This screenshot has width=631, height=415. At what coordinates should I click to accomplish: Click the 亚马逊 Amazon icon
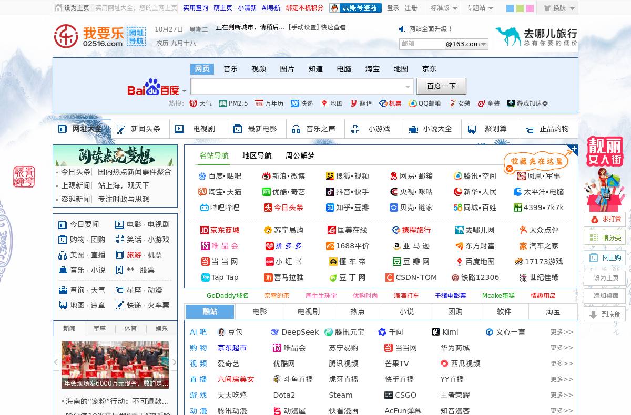click(x=397, y=246)
